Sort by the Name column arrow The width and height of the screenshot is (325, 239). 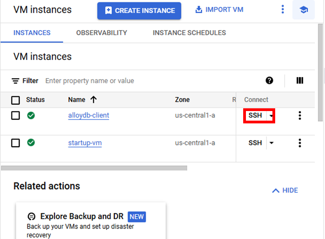94,100
